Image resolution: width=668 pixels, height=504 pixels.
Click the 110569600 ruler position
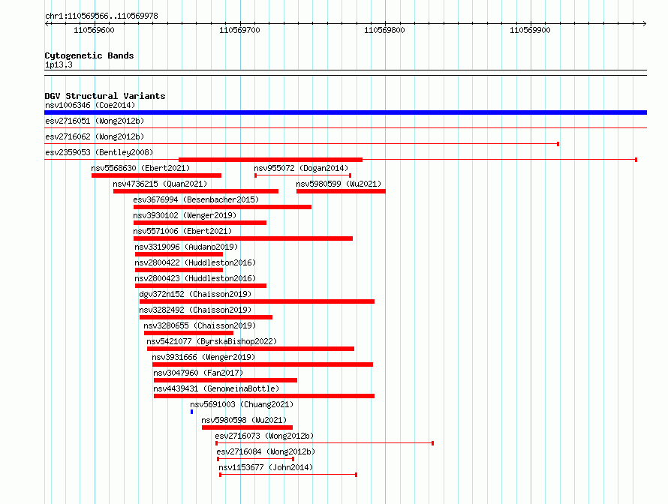[94, 30]
